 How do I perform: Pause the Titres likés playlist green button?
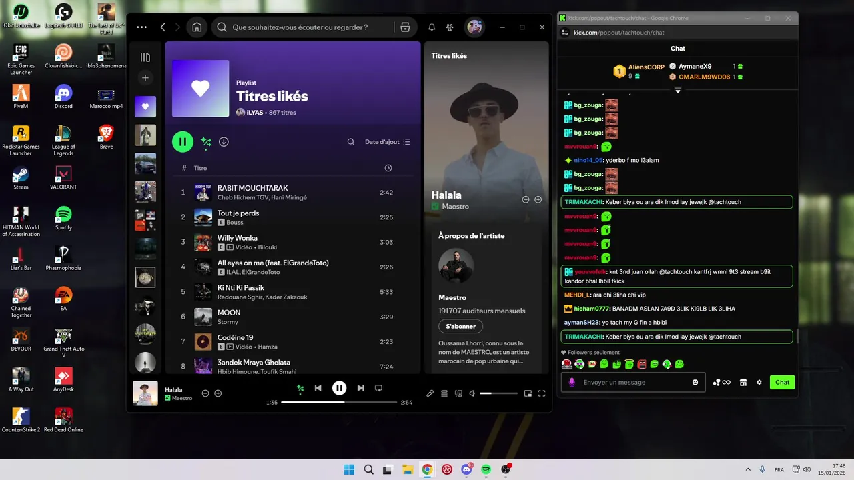(x=183, y=141)
